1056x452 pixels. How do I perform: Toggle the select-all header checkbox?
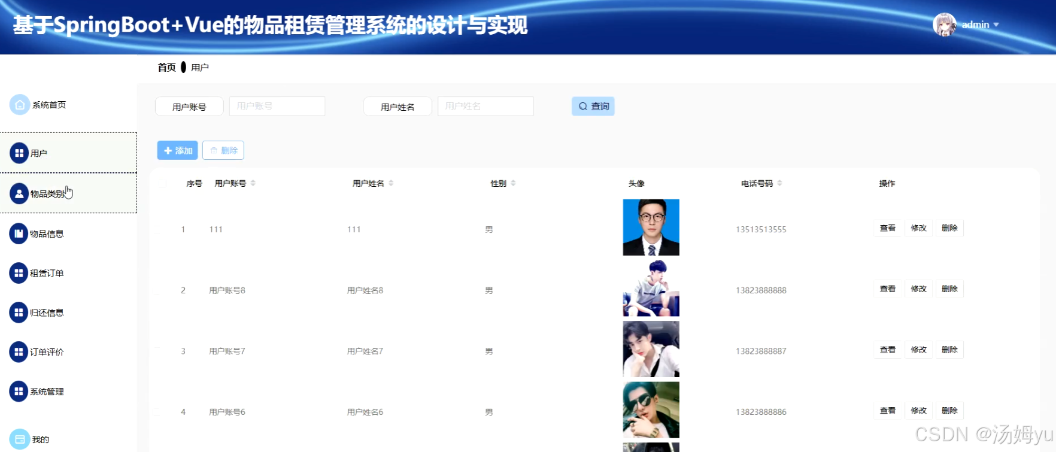(162, 183)
